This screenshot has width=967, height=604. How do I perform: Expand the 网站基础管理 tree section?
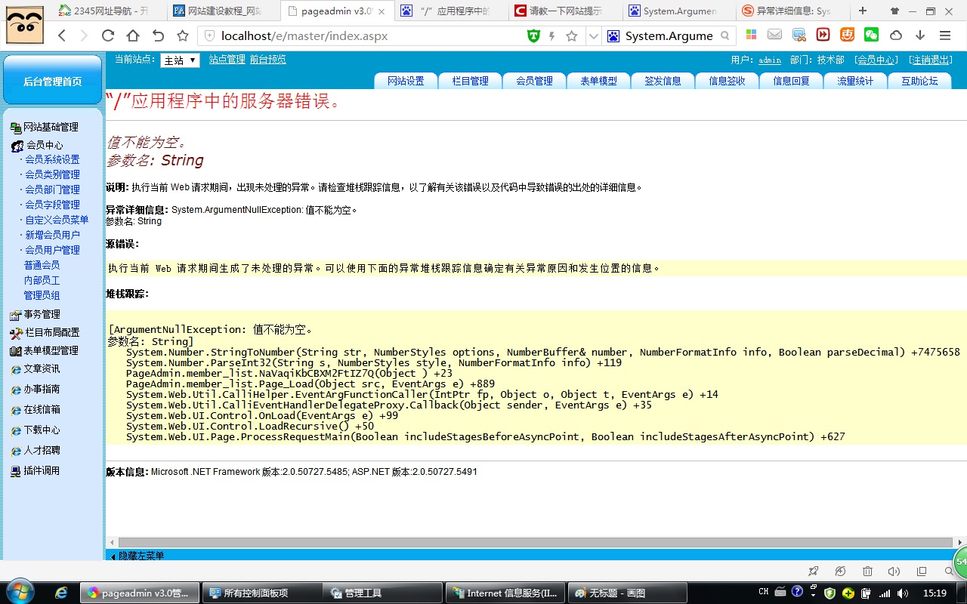[50, 127]
